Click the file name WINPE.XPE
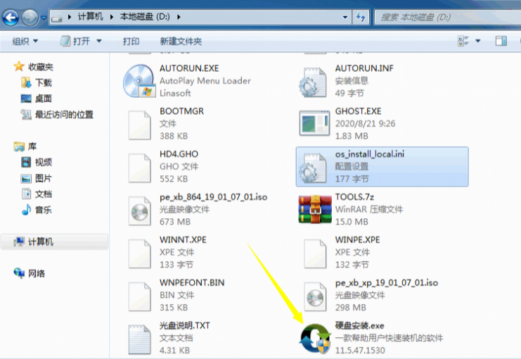This screenshot has height=359, width=521. [x=357, y=240]
